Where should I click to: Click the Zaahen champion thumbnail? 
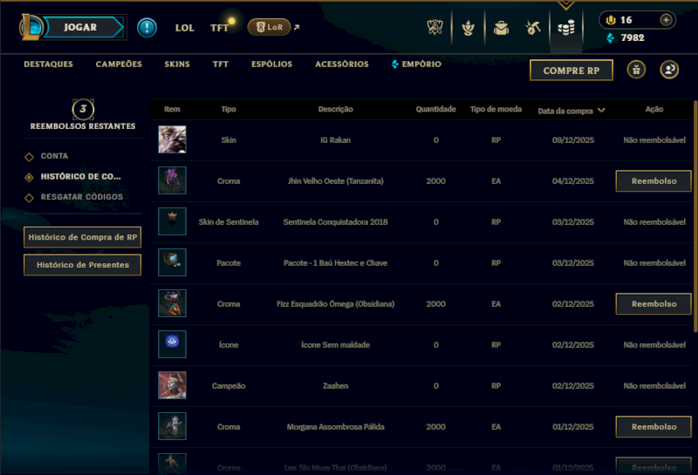[x=172, y=385]
